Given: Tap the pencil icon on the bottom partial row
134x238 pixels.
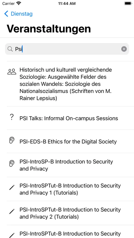Looking at the screenshot, I should tap(12, 235).
